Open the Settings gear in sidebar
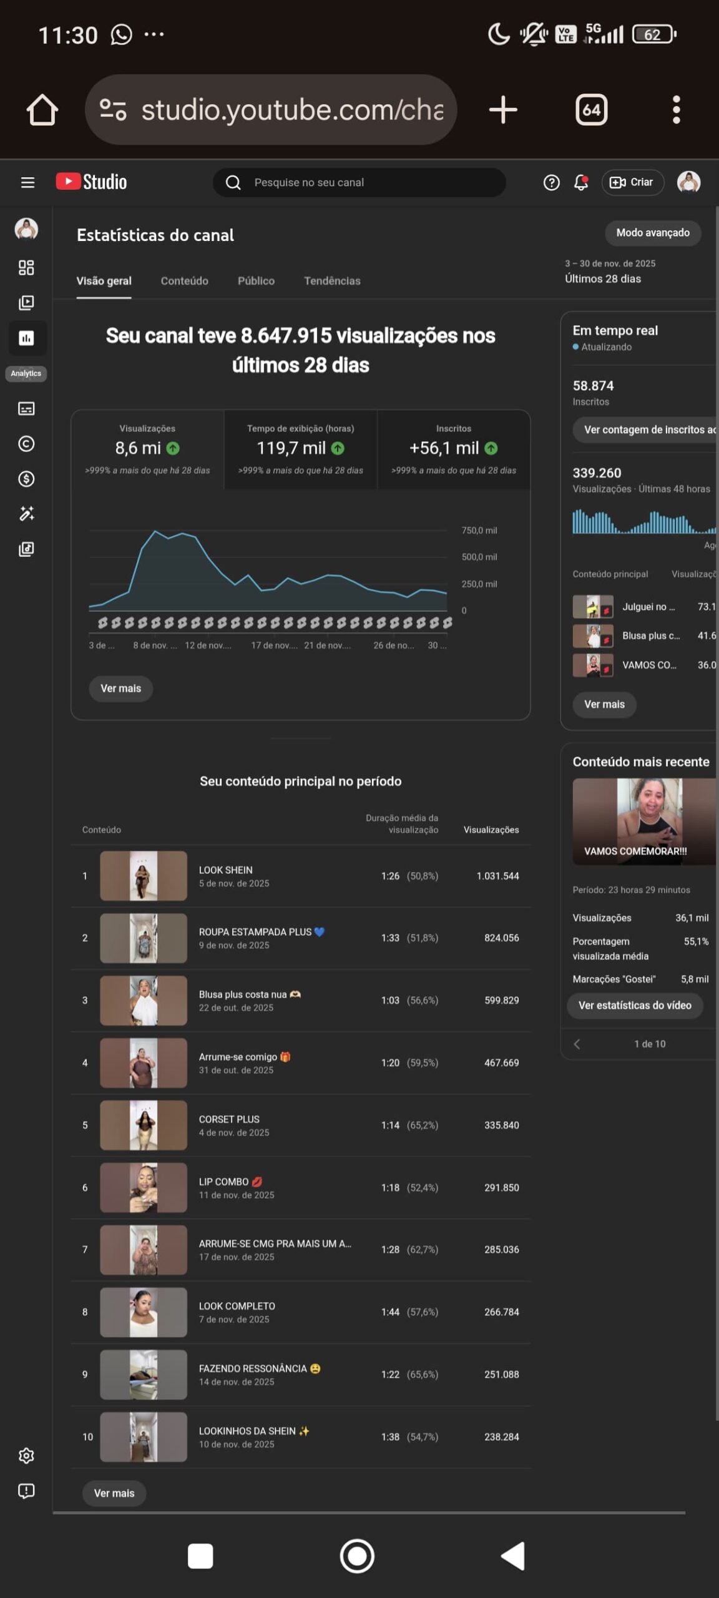 tap(26, 1456)
